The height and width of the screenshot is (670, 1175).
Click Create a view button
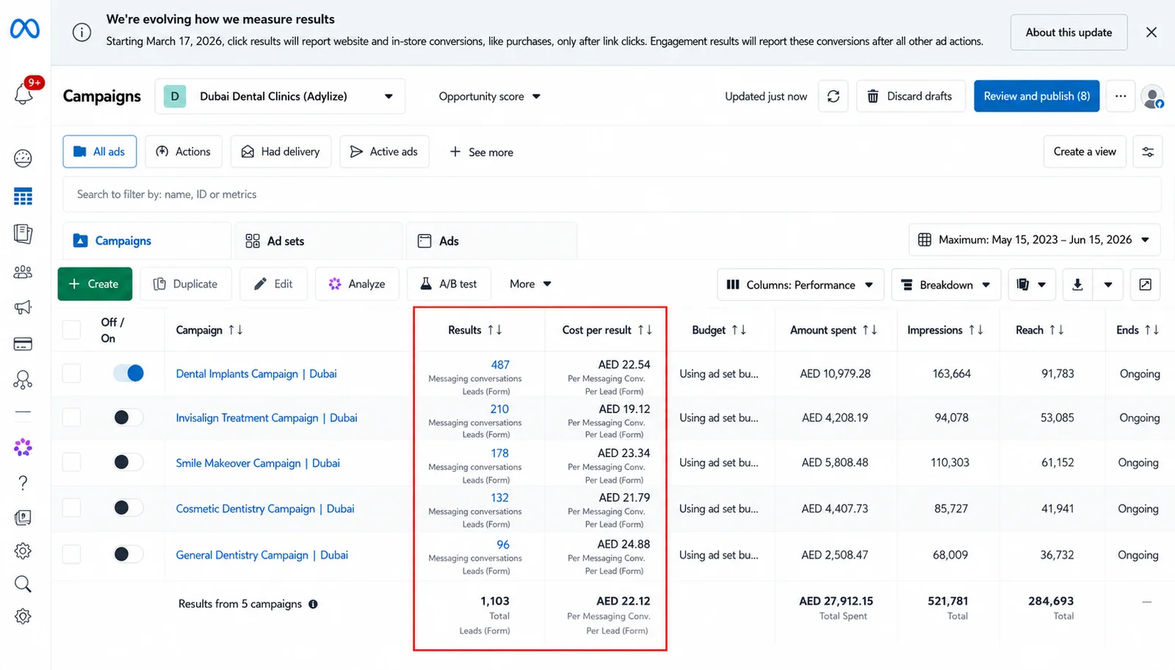point(1085,152)
